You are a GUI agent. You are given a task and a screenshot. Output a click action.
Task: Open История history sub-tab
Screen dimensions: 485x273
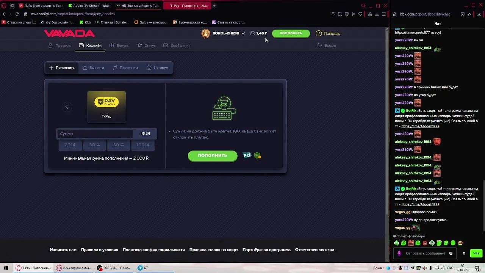pyautogui.click(x=157, y=67)
